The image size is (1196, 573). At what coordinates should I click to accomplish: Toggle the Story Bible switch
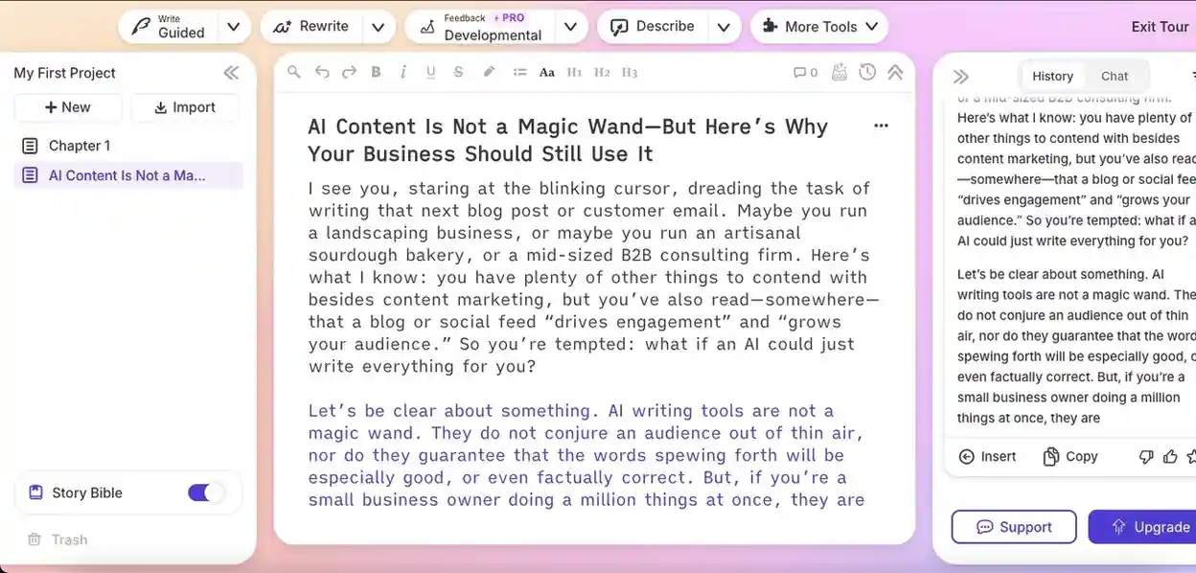205,493
